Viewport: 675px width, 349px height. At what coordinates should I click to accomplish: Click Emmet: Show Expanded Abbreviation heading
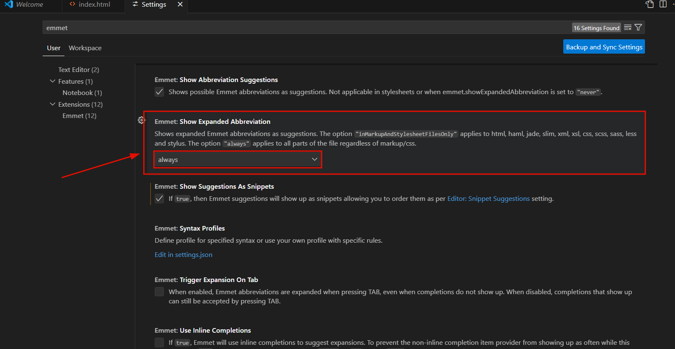tap(212, 121)
